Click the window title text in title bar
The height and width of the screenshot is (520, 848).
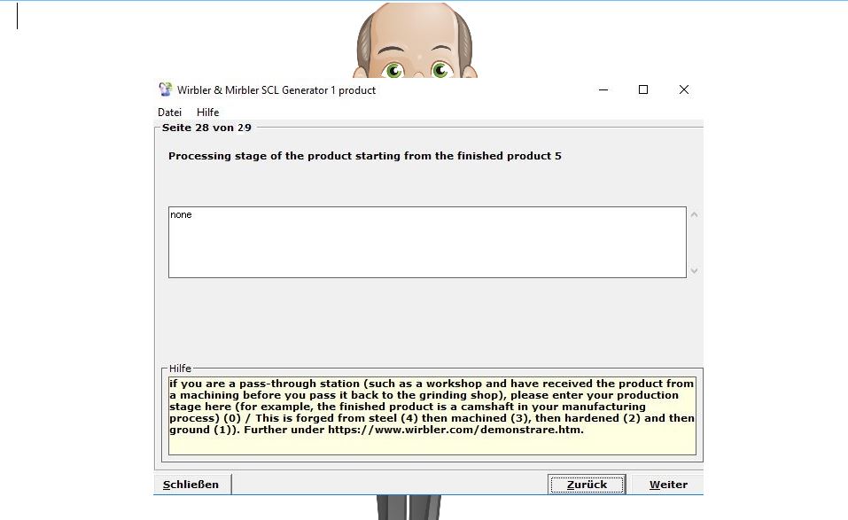pos(276,90)
